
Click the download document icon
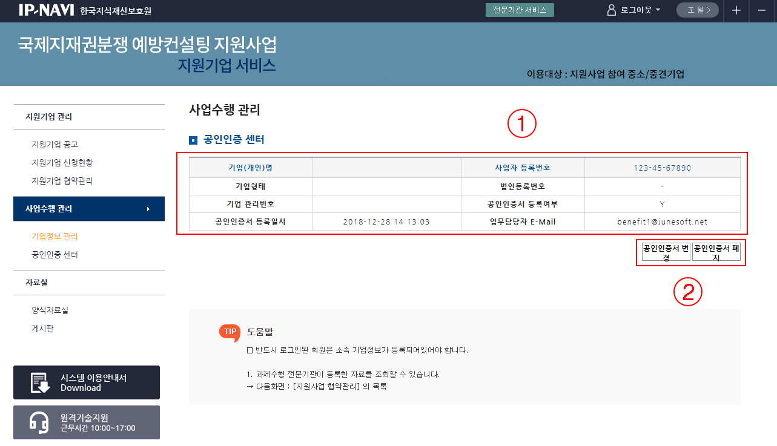tap(40, 382)
